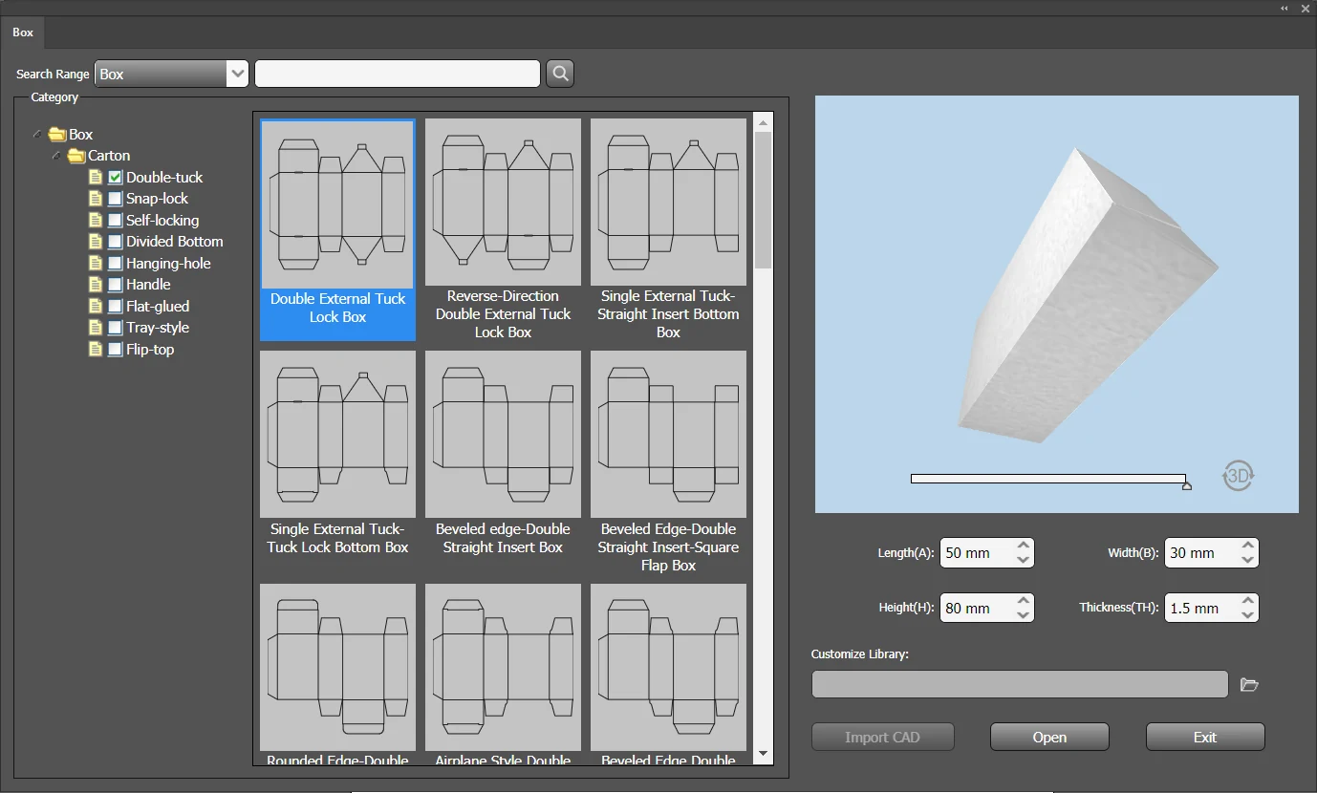Click the search magnifier button
The image size is (1317, 793).
click(x=560, y=74)
